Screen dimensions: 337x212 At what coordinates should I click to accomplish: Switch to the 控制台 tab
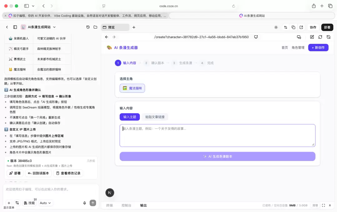click(126, 205)
